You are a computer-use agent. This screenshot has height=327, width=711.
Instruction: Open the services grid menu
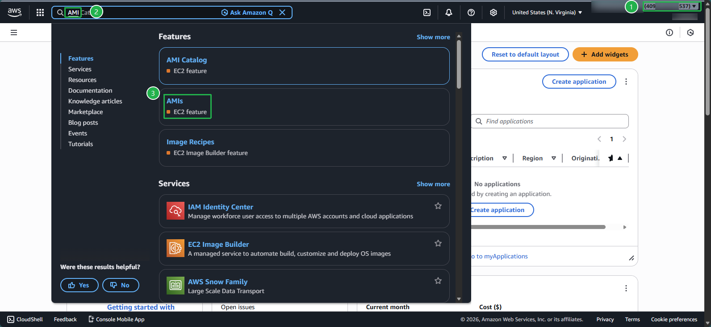40,12
